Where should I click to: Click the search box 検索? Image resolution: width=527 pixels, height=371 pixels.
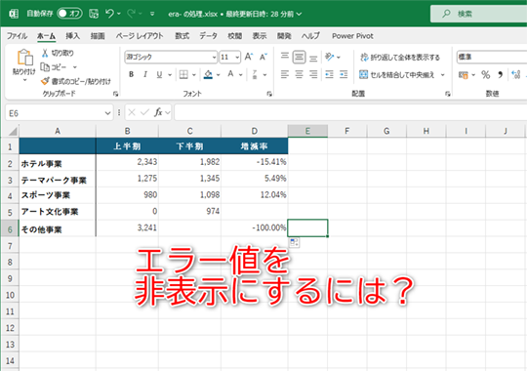[x=478, y=14]
